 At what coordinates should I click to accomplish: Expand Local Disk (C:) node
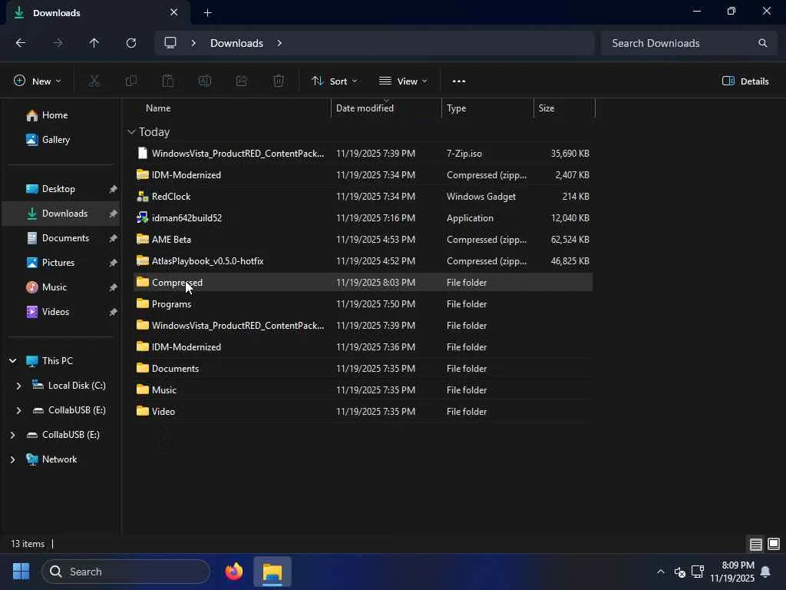click(18, 386)
